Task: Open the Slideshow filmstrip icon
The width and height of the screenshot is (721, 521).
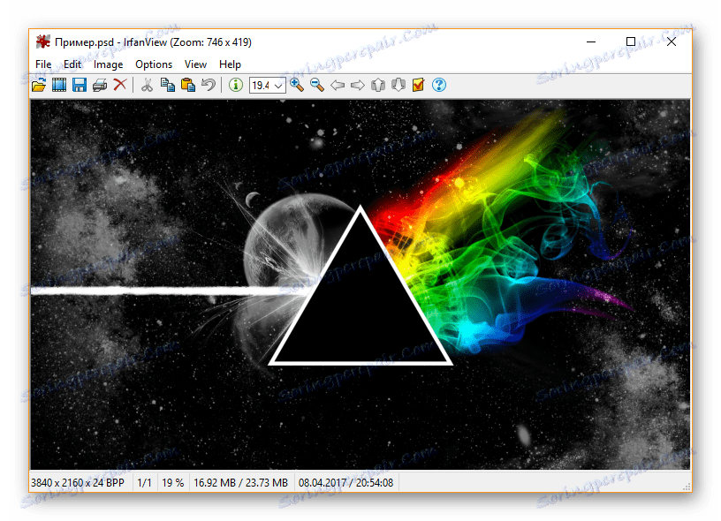Action: [x=59, y=85]
